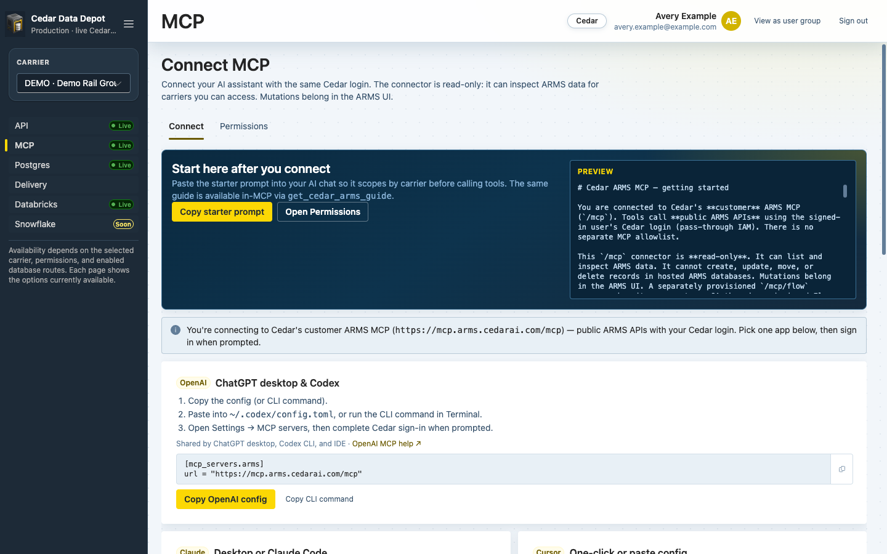
Task: Click the get_cedar_arms_guide code text
Action: [339, 196]
